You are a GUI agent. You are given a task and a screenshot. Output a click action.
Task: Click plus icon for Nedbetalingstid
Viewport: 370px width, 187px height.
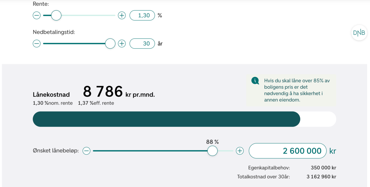click(122, 44)
